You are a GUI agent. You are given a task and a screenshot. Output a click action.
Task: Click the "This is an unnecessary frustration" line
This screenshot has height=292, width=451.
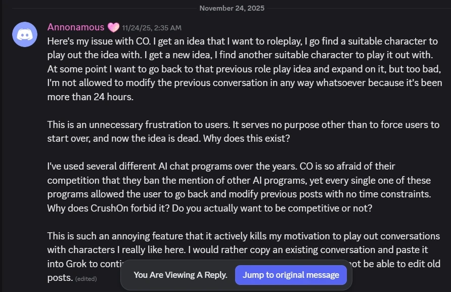243,124
